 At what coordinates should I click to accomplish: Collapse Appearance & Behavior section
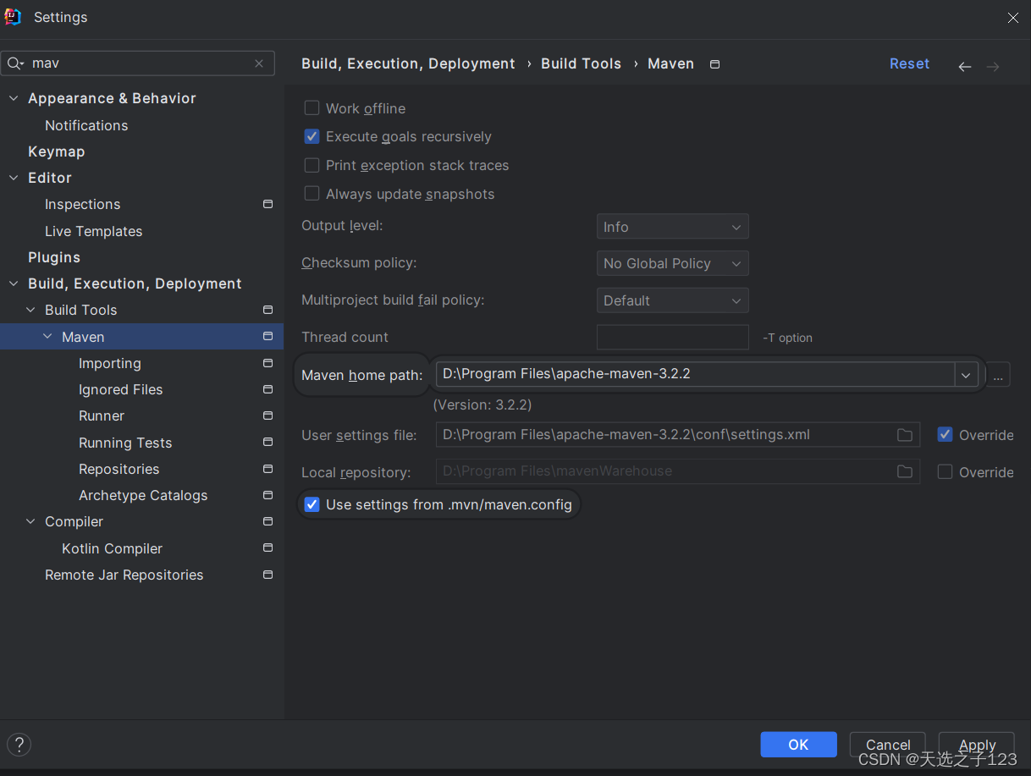[13, 98]
